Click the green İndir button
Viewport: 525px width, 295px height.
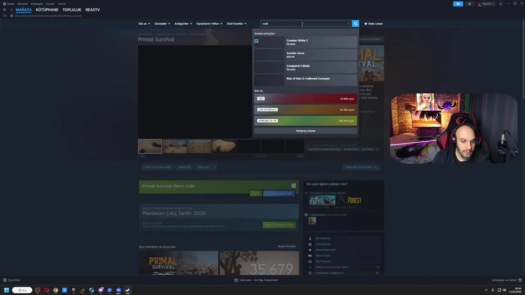coord(256,193)
